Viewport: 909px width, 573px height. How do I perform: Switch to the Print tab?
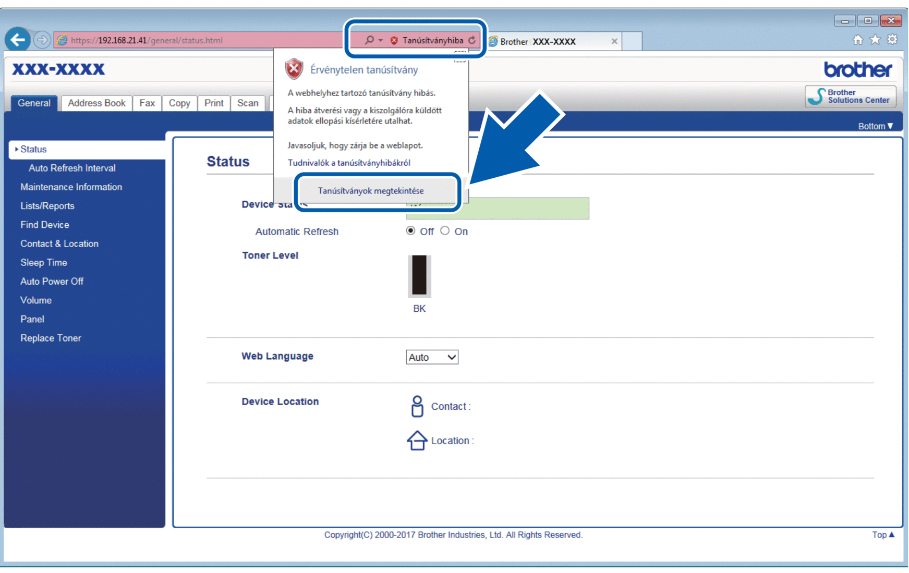(214, 103)
